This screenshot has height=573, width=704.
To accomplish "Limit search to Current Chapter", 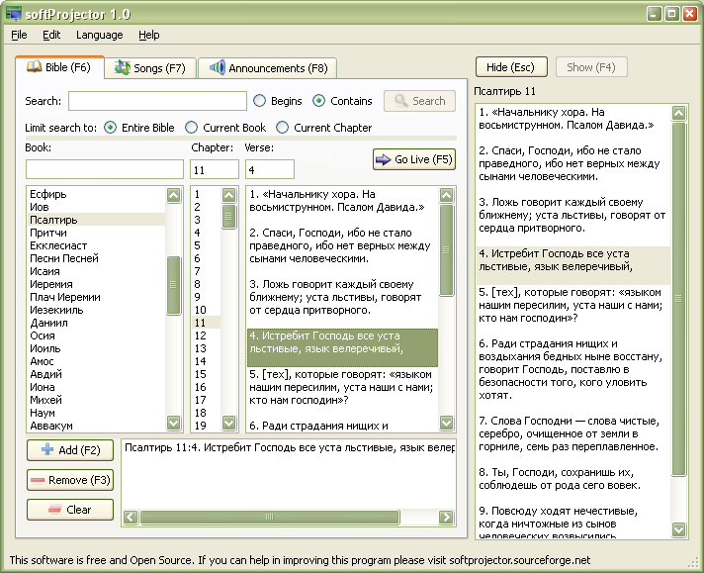I will (x=282, y=128).
